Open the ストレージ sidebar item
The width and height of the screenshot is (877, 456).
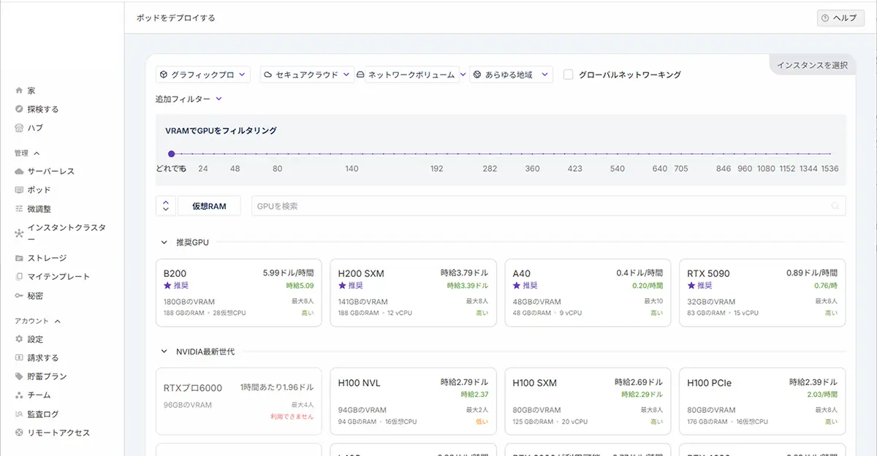point(47,258)
